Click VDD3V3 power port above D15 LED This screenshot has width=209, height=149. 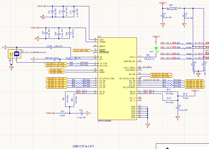156,37
